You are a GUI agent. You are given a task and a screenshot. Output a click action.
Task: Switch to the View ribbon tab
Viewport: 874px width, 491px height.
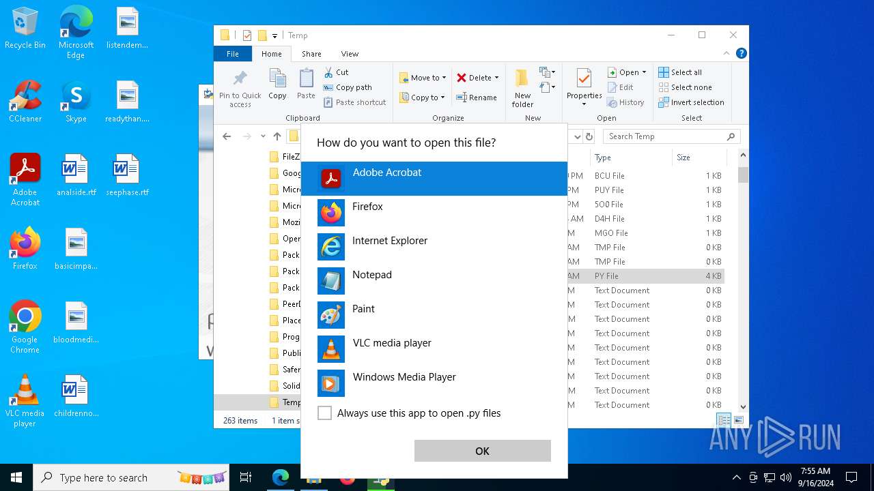pyautogui.click(x=350, y=54)
